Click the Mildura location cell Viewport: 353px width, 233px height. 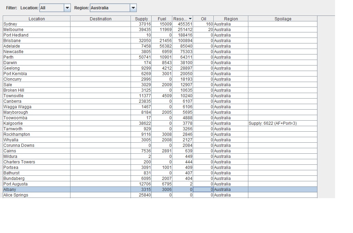pyautogui.click(x=37, y=156)
